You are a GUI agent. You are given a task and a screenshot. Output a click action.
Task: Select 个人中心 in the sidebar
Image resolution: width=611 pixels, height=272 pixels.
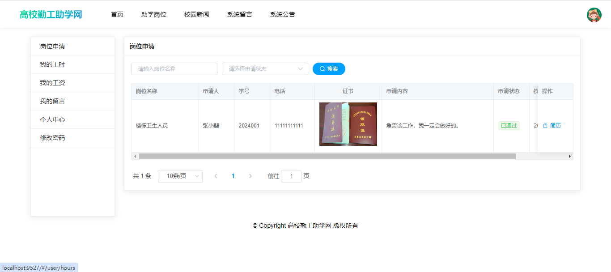[x=72, y=119]
